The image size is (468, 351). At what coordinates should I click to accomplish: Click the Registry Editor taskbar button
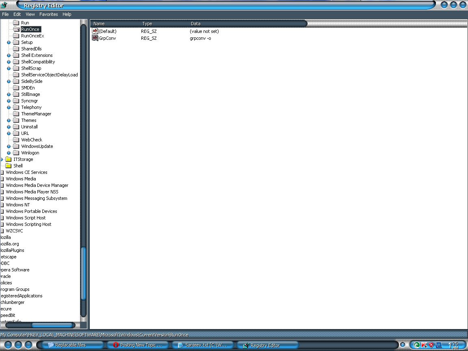(x=268, y=345)
